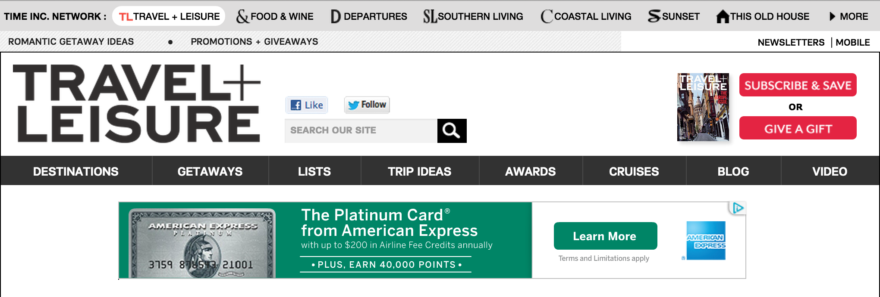Viewport: 880px width, 297px height.
Task: Click the magnifying glass search icon
Action: point(452,130)
